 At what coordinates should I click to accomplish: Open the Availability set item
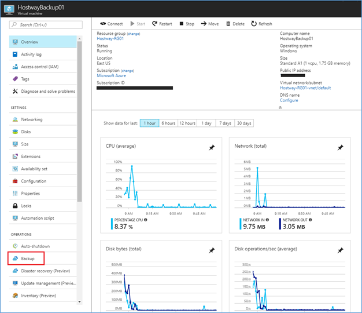(43, 169)
